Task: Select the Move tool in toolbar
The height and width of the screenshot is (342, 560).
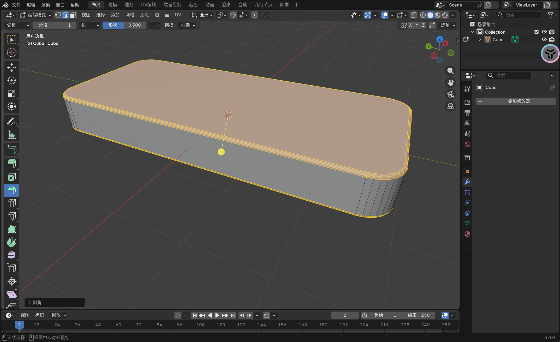Action: [x=11, y=67]
